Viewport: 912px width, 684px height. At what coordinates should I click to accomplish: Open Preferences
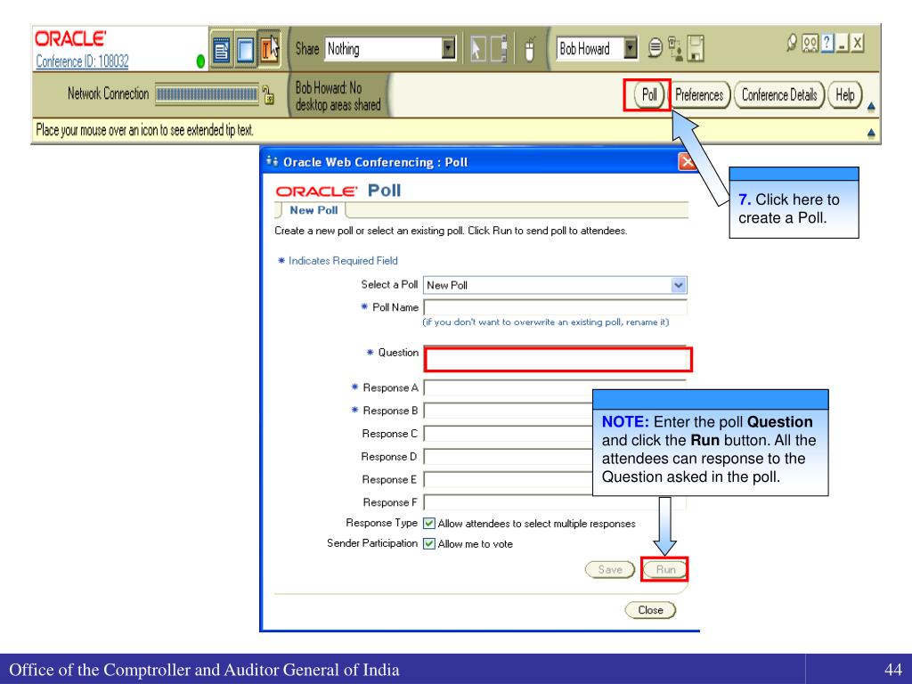coord(699,94)
